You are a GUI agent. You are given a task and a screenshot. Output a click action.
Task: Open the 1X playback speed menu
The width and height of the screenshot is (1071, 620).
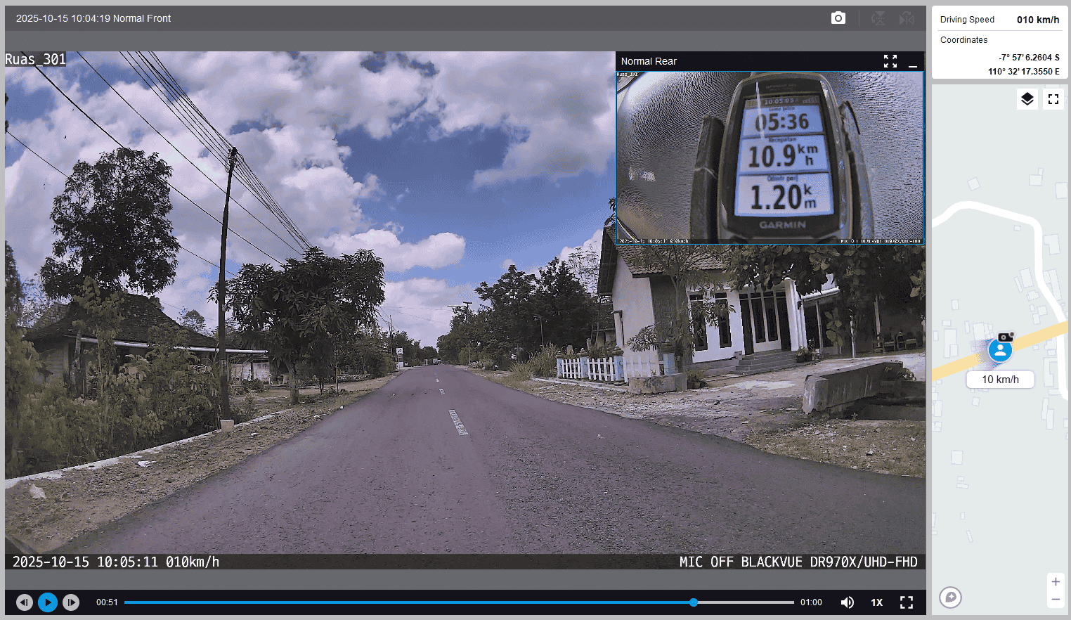pyautogui.click(x=876, y=602)
